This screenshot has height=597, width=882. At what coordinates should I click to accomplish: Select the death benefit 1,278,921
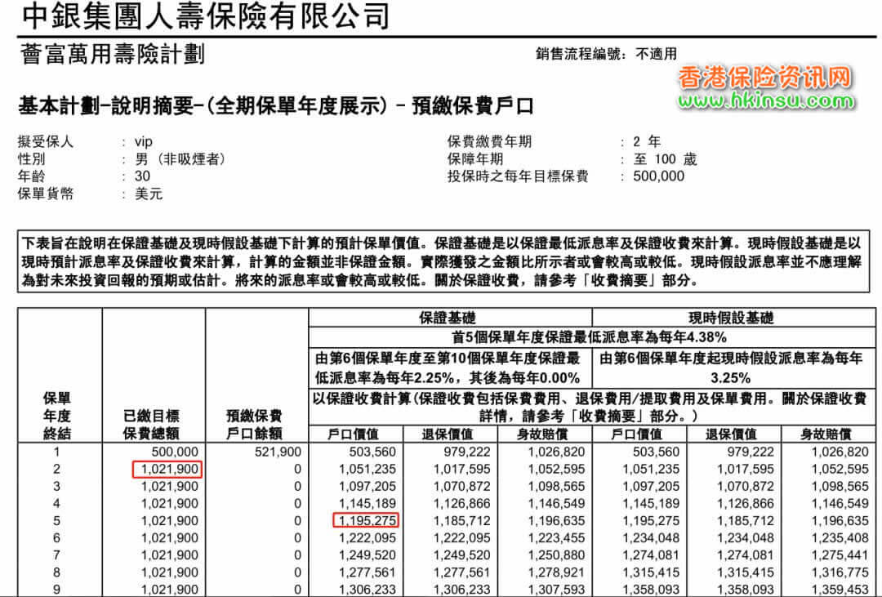pos(556,572)
